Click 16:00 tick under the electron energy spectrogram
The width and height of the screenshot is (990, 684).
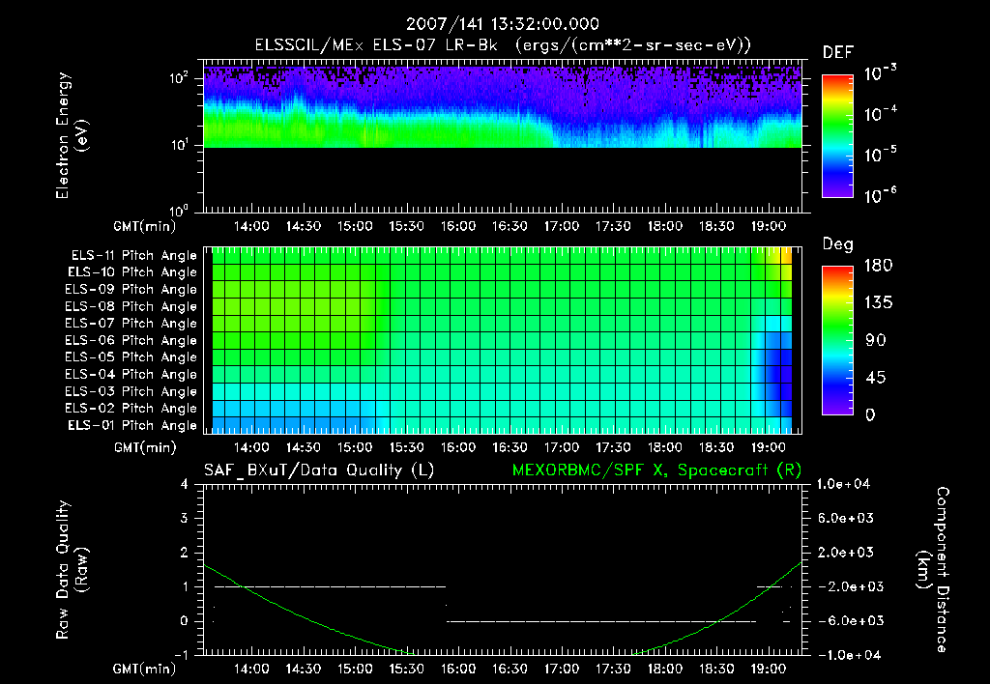click(x=458, y=226)
